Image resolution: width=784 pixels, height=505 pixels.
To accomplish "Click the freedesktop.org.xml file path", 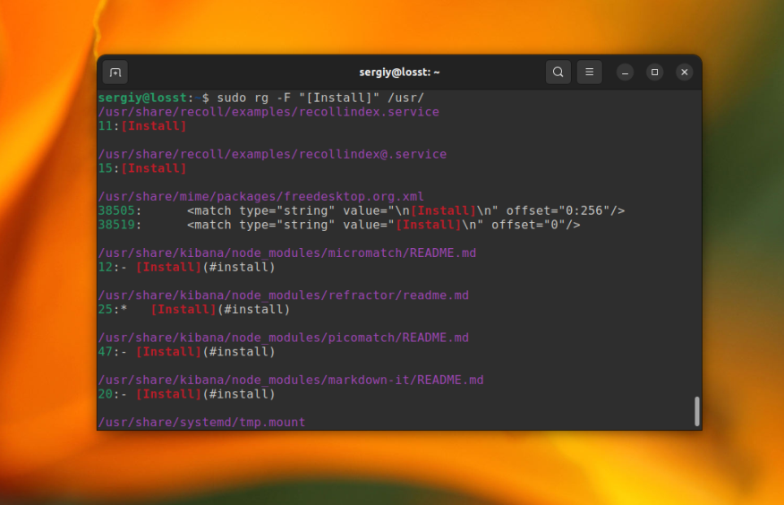I will (260, 196).
